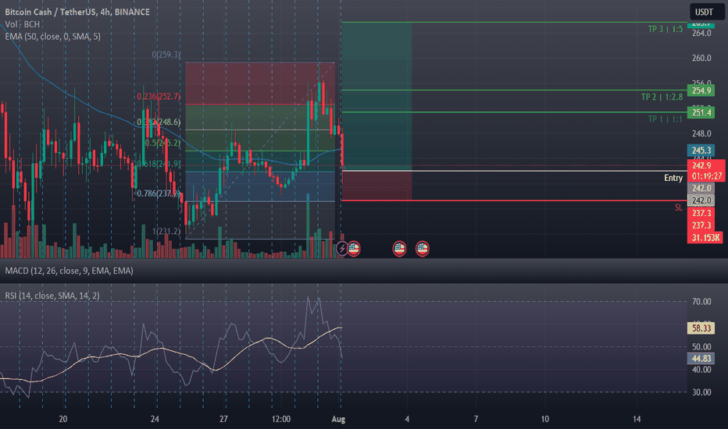
Task: Click the Fibonacci 1(231.2) level label
Action: point(166,231)
